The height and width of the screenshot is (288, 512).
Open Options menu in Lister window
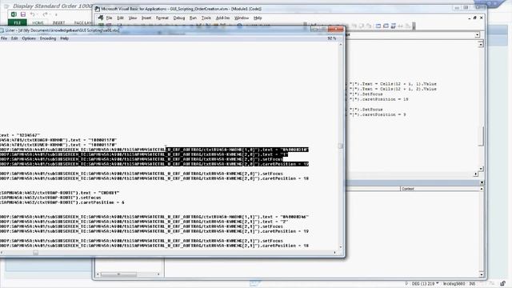(29, 38)
